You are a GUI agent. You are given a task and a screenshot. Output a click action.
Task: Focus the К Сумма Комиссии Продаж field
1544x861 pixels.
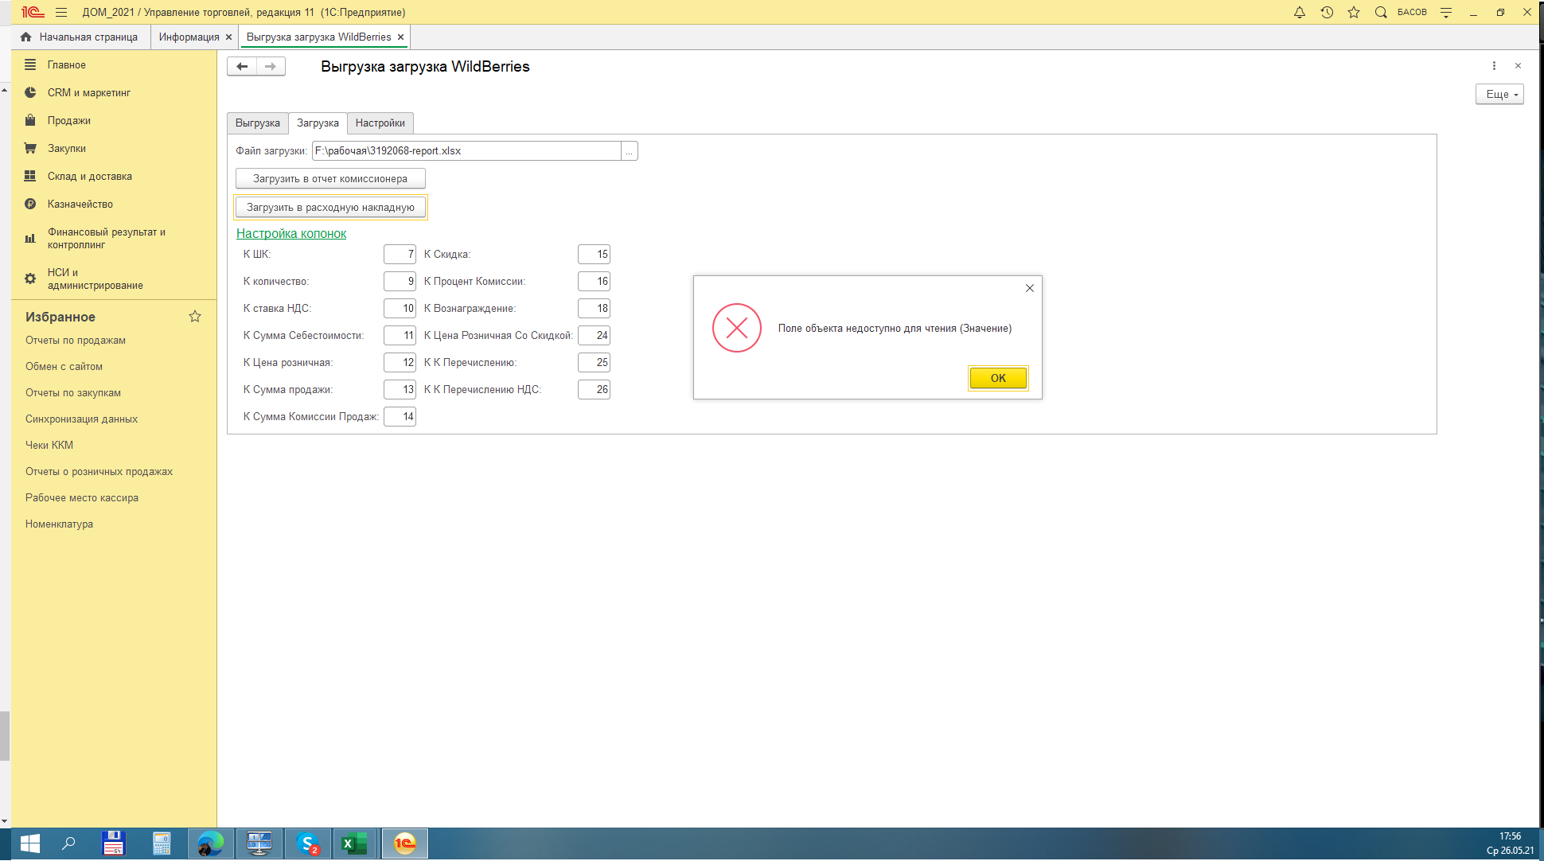(400, 417)
